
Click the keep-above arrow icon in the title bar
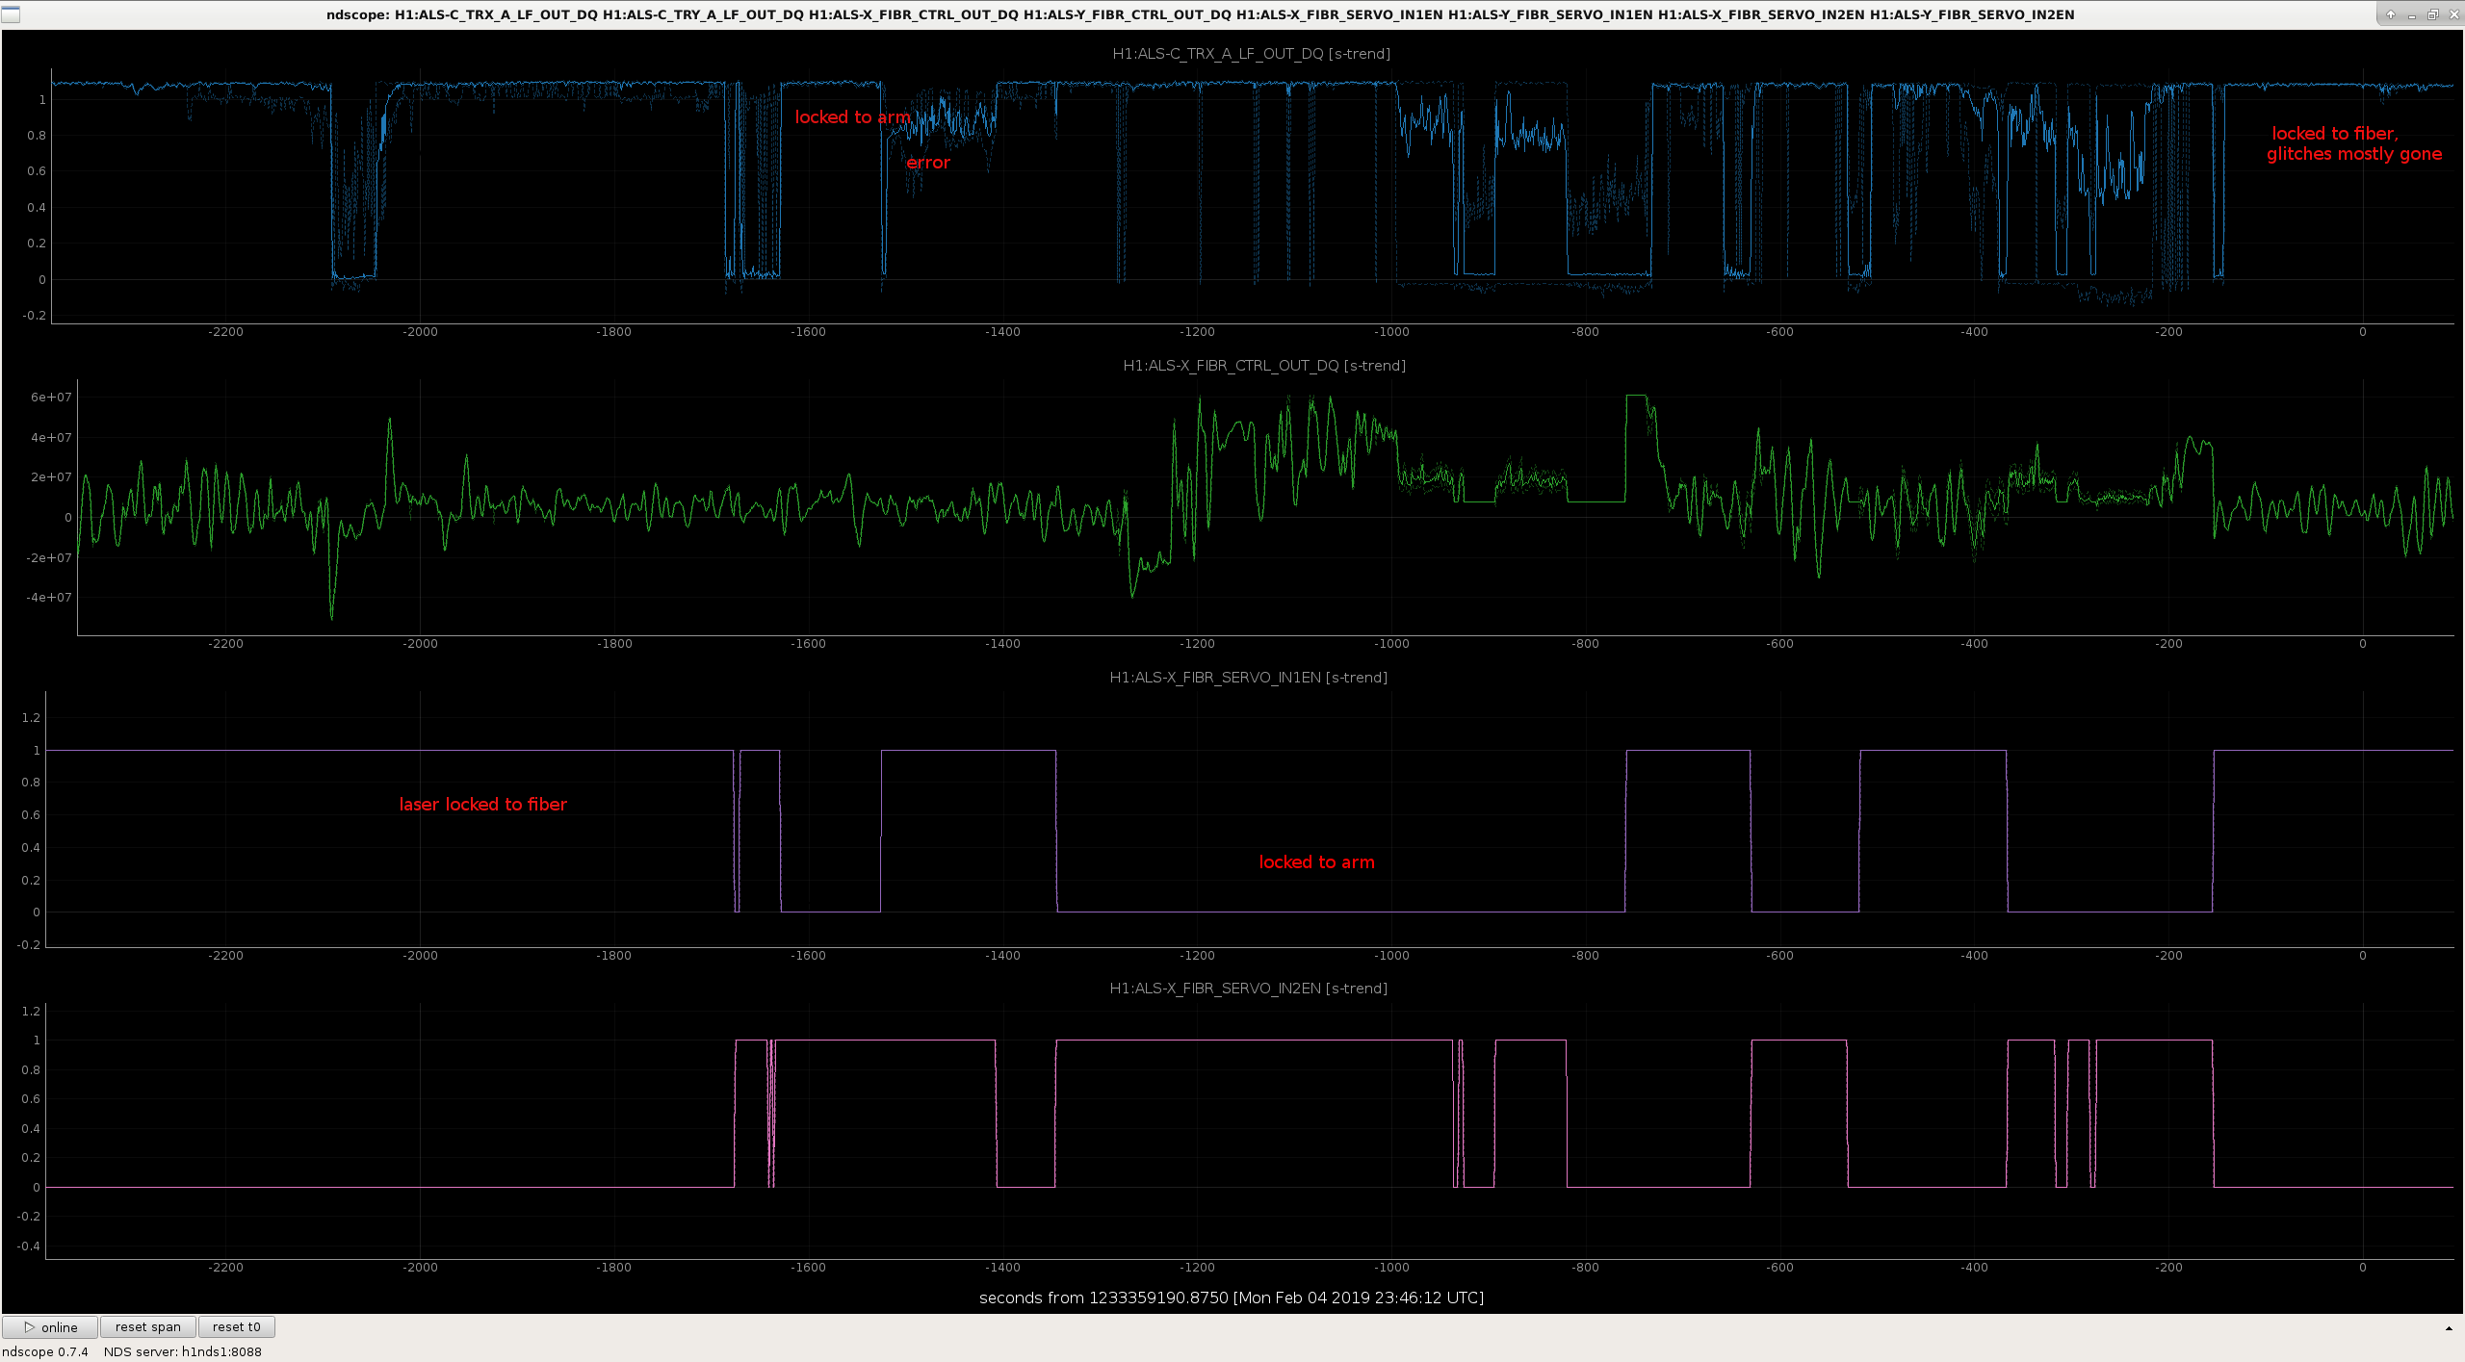[x=2390, y=14]
